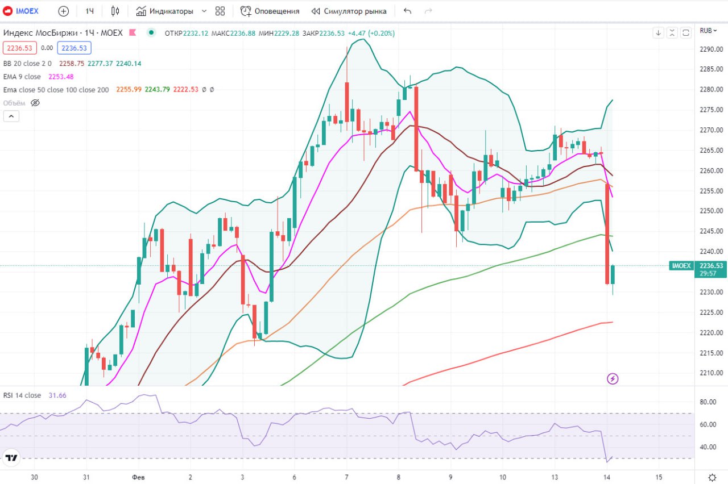Click the МАКС2236.88 high value

(x=233, y=33)
